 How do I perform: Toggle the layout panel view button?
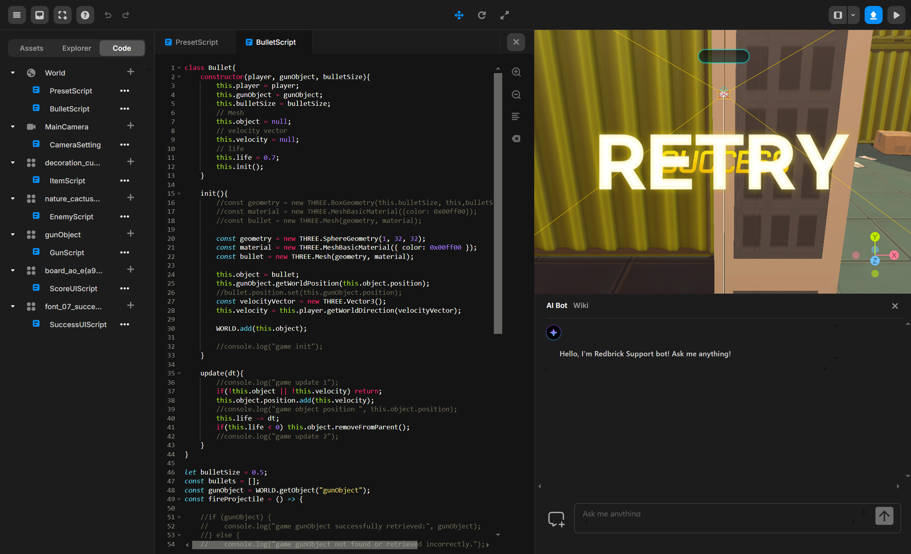point(838,15)
